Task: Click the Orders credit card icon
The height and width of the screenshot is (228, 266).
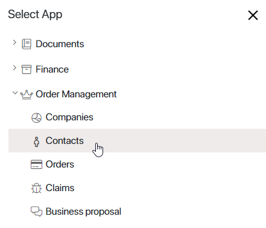Action: click(x=36, y=164)
